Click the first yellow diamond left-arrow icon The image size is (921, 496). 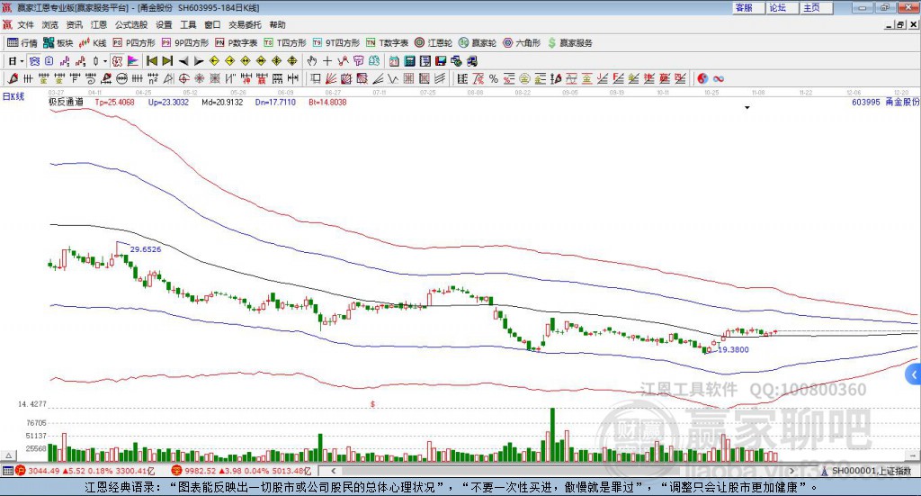coord(214,61)
